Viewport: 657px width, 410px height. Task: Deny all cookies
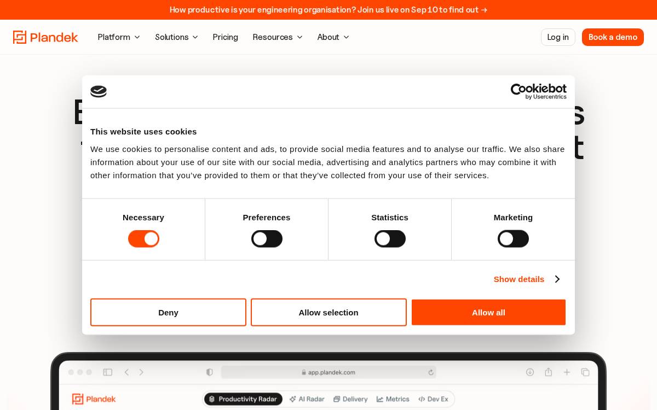[168, 313]
